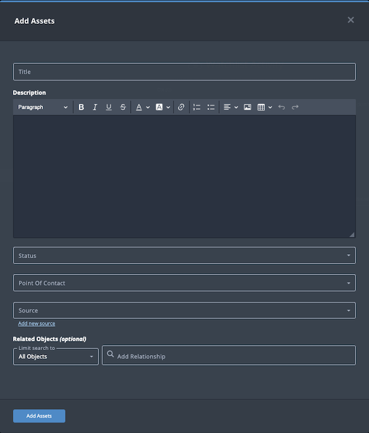Click the Add new source link
Image resolution: width=369 pixels, height=433 pixels.
point(36,324)
